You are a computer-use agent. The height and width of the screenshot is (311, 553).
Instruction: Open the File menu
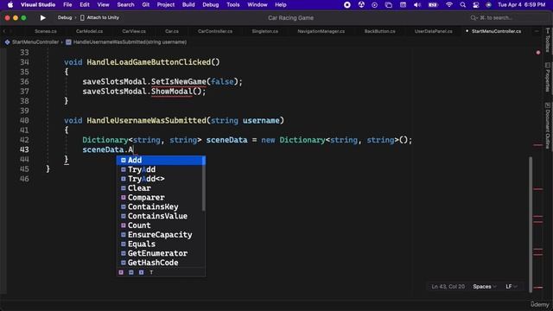click(67, 5)
